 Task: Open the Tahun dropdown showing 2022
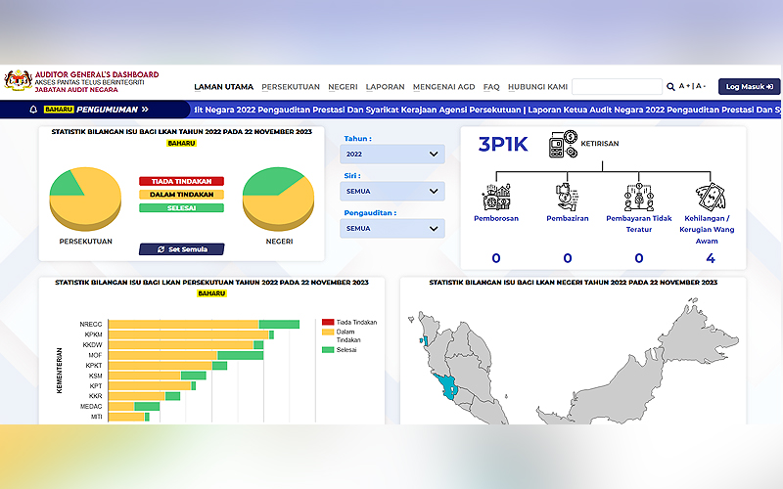click(392, 155)
